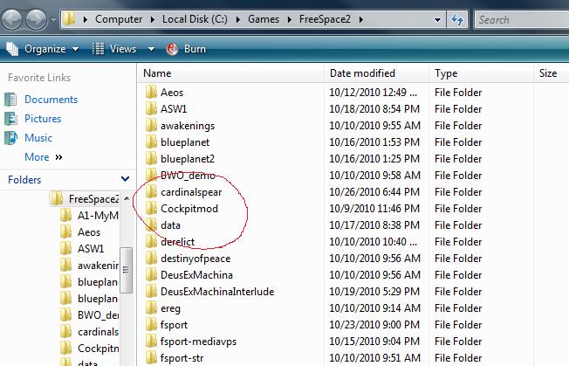Click the folder tree scrollbar thumb
The height and width of the screenshot is (366, 569).
point(126,270)
